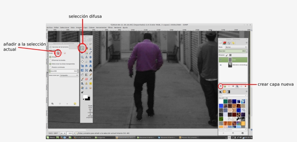Viewport: 297px width, 142px height.
Task: Select the Paintbrush tool
Action: click(x=82, y=79)
